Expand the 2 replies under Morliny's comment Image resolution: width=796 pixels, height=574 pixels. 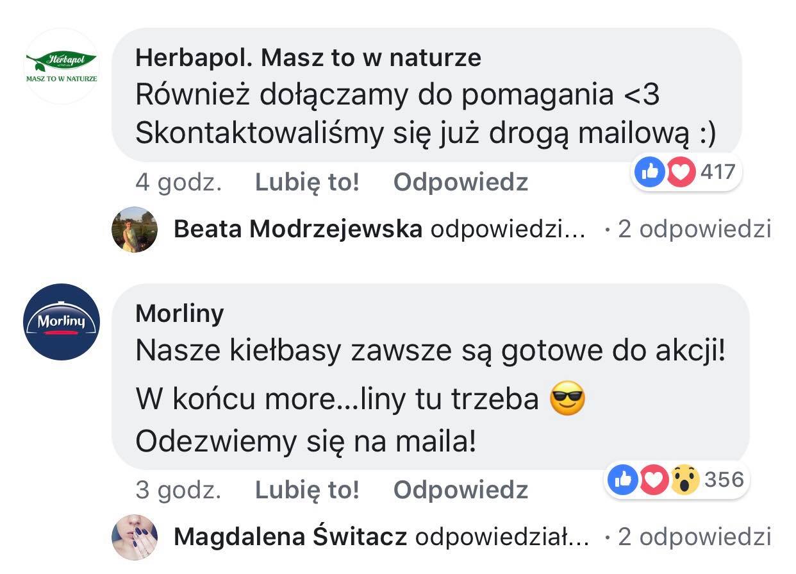[x=694, y=537]
